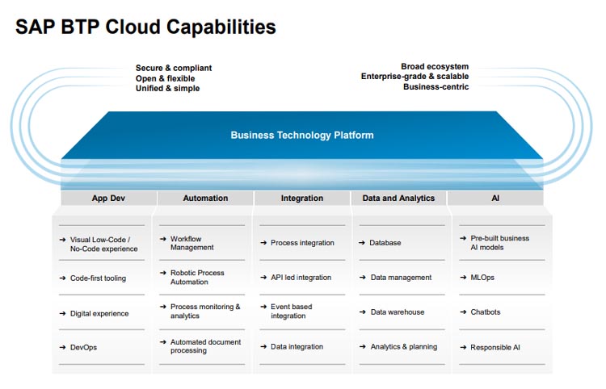This screenshot has width=606, height=389.
Task: Click the arrow bullet beside Data integration
Action: tap(263, 346)
